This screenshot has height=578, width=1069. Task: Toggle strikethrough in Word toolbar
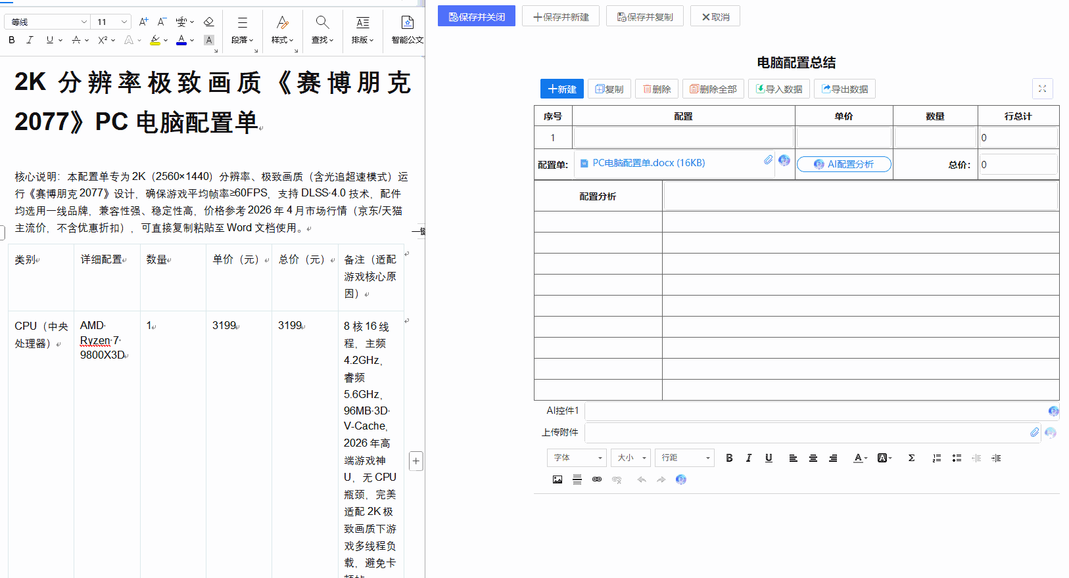coord(76,40)
